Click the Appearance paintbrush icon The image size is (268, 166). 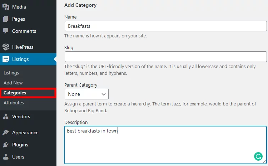click(x=6, y=133)
